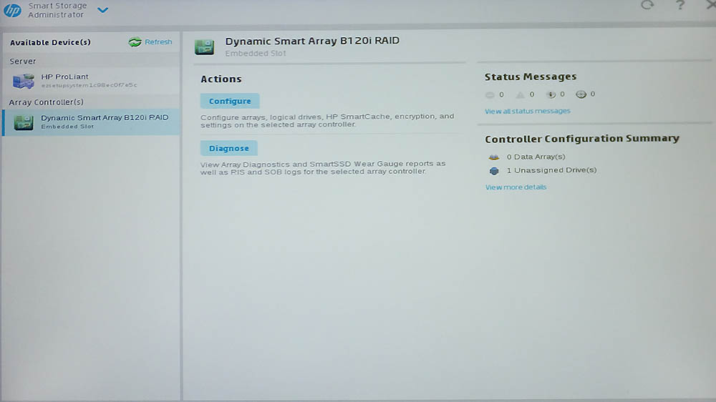Click the Unassigned Drives icon

pyautogui.click(x=493, y=171)
